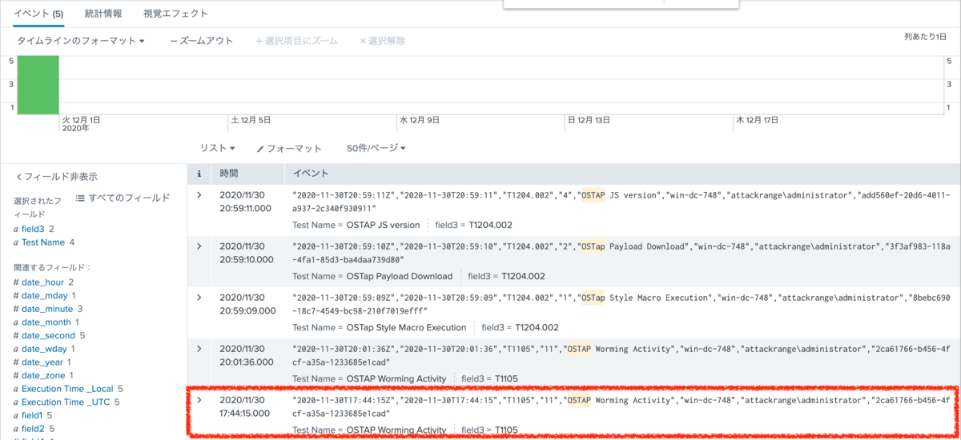Open the 統計情報 tab
Image resolution: width=961 pixels, height=440 pixels.
104,14
